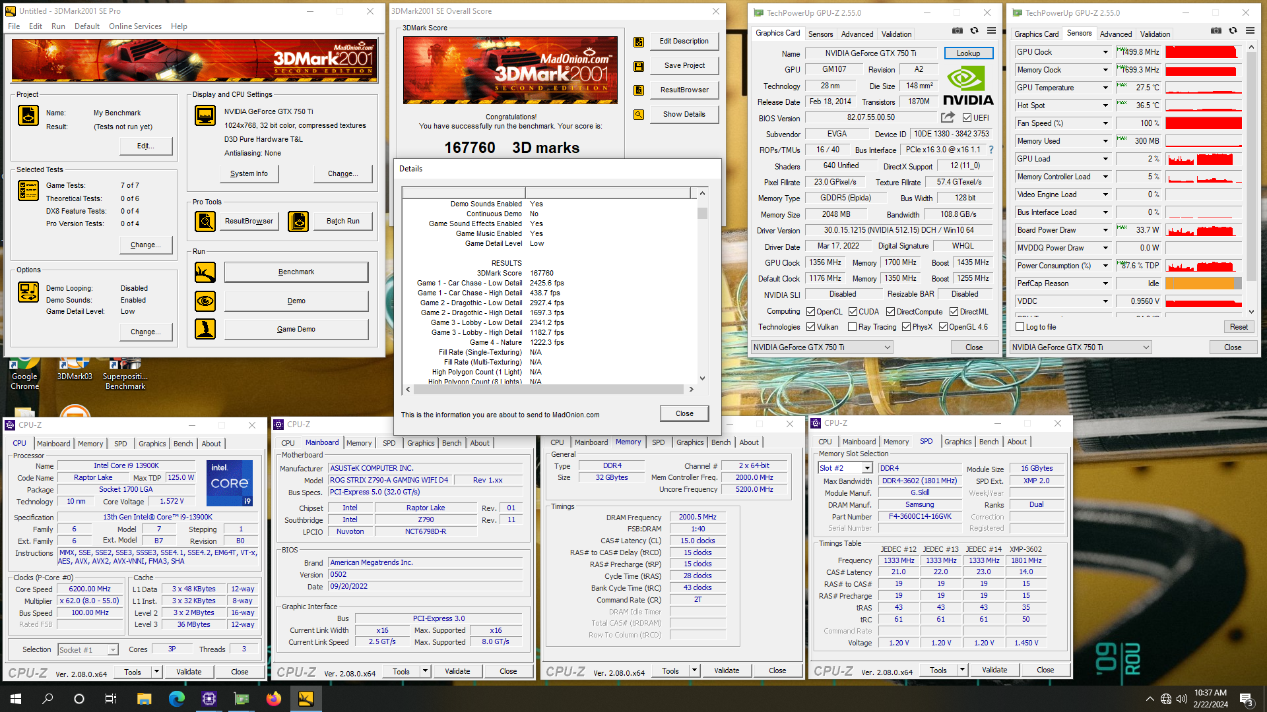Click the Reset button in GPU-Z Sensors

tap(1239, 327)
